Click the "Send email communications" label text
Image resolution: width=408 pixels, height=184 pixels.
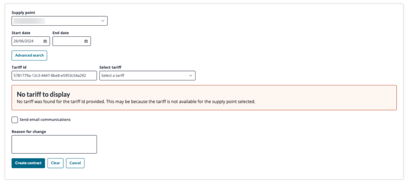pyautogui.click(x=45, y=119)
